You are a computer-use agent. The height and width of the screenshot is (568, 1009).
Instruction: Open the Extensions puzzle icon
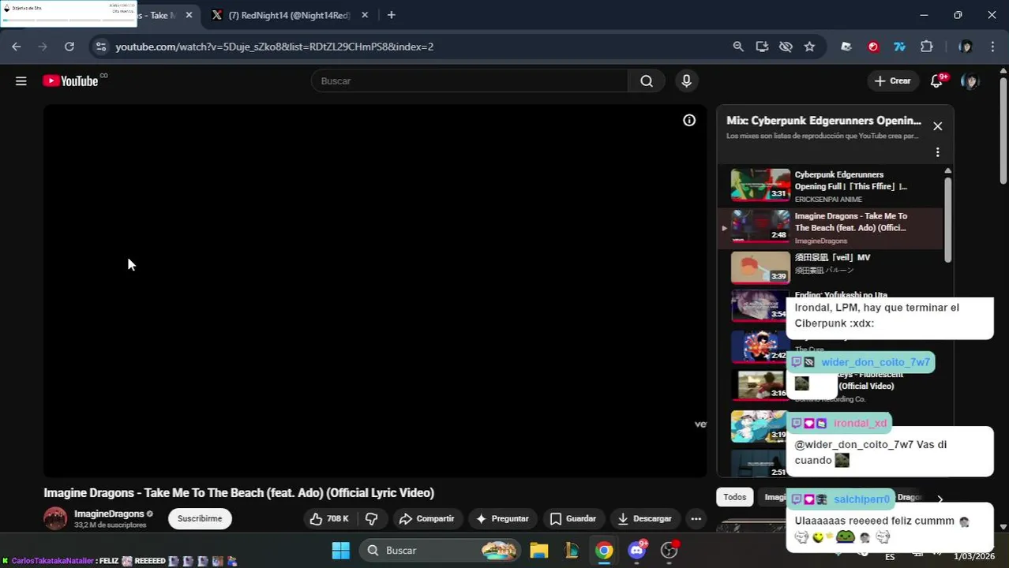coord(927,47)
